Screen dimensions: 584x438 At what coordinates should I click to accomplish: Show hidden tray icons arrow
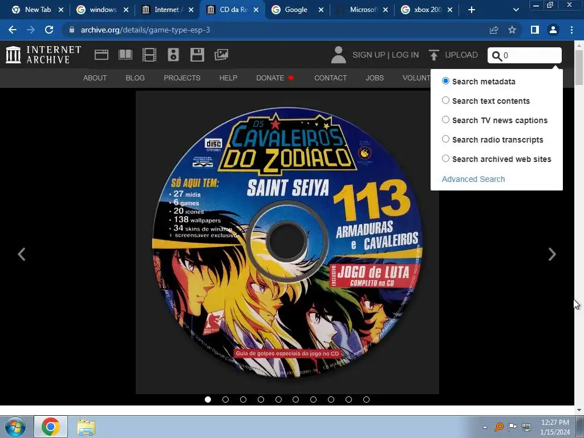pyautogui.click(x=485, y=427)
